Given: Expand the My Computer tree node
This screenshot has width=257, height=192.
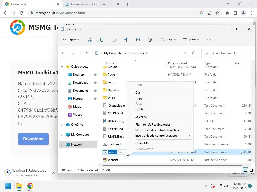Looking at the screenshot, I should pos(62,135).
